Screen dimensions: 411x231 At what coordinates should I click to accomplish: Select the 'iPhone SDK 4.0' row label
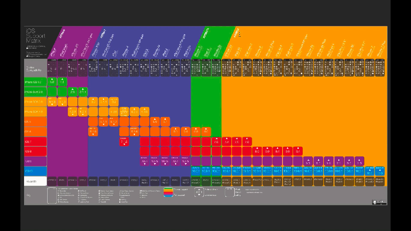click(36, 112)
